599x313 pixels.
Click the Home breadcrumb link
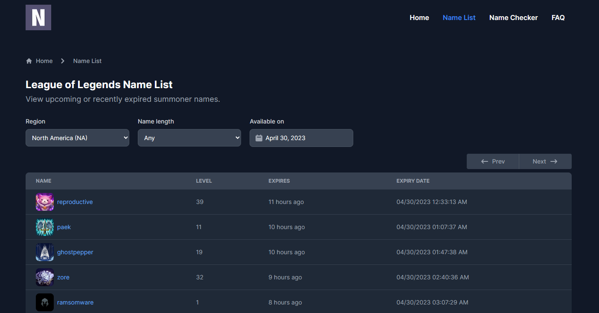point(44,61)
